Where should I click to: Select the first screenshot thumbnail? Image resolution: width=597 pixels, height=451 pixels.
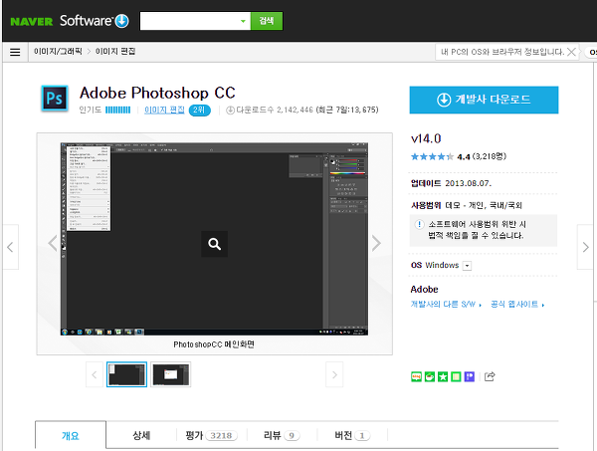126,374
